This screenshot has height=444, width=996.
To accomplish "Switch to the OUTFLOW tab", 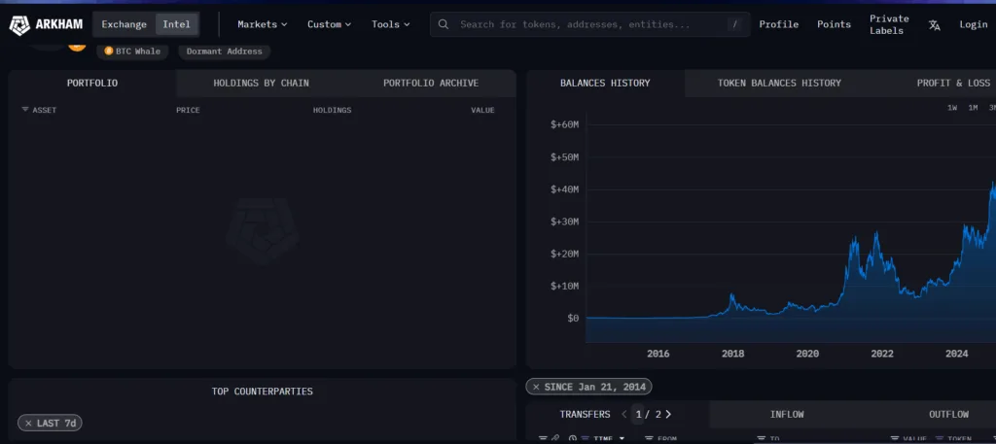I will pos(948,414).
